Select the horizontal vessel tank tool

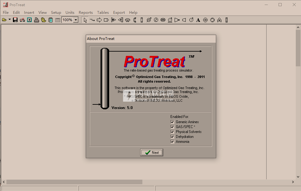[x=128, y=20]
